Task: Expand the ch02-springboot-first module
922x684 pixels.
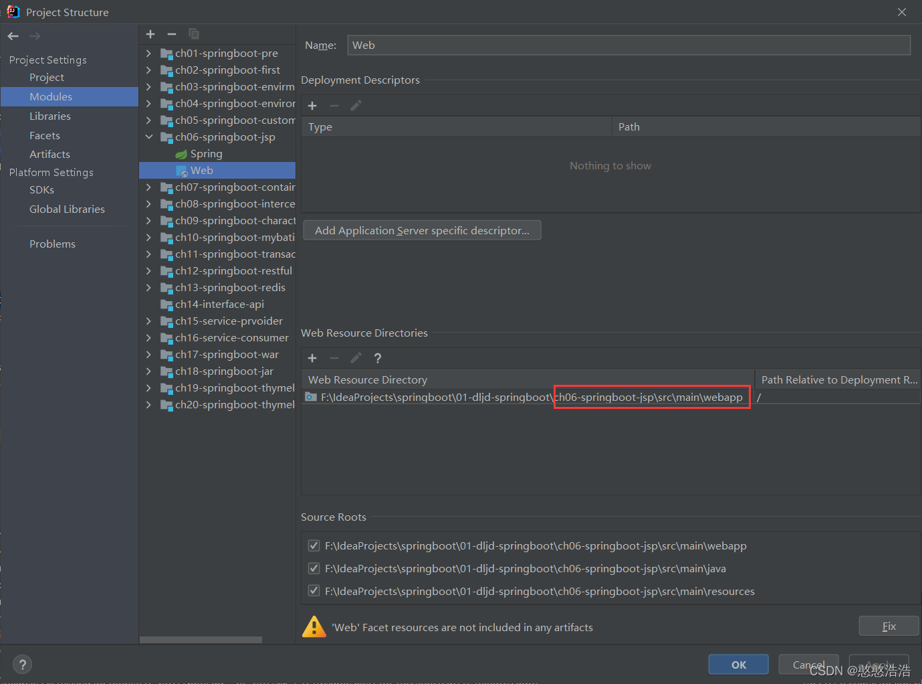Action: pos(149,70)
